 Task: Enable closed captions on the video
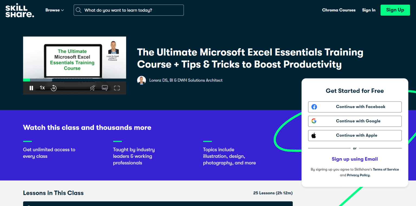(x=105, y=88)
